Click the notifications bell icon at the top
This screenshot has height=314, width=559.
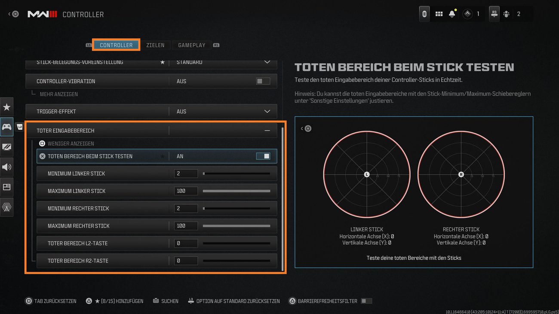click(x=452, y=13)
